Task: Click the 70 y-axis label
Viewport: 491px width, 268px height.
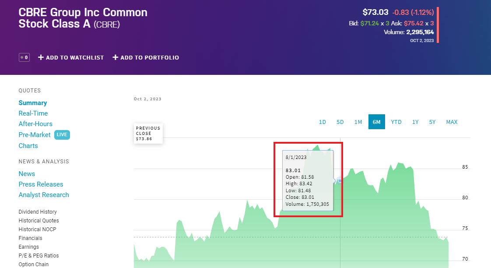Action: click(x=465, y=259)
